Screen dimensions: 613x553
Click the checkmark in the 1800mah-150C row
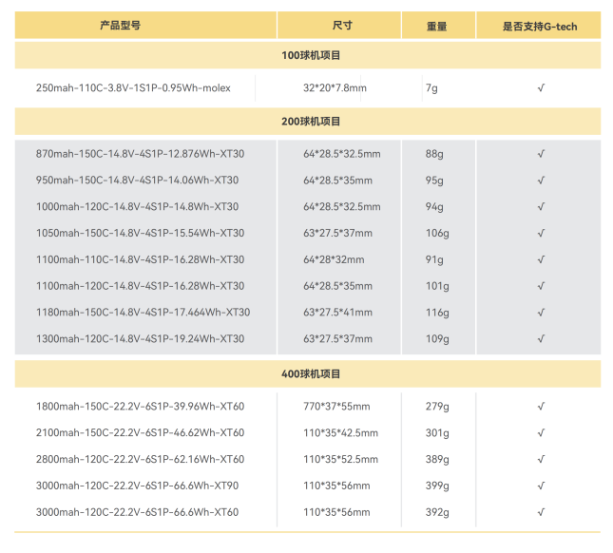coord(540,407)
